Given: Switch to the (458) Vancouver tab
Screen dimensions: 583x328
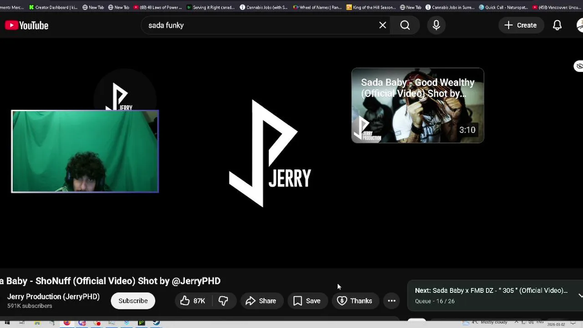Looking at the screenshot, I should pos(557,7).
